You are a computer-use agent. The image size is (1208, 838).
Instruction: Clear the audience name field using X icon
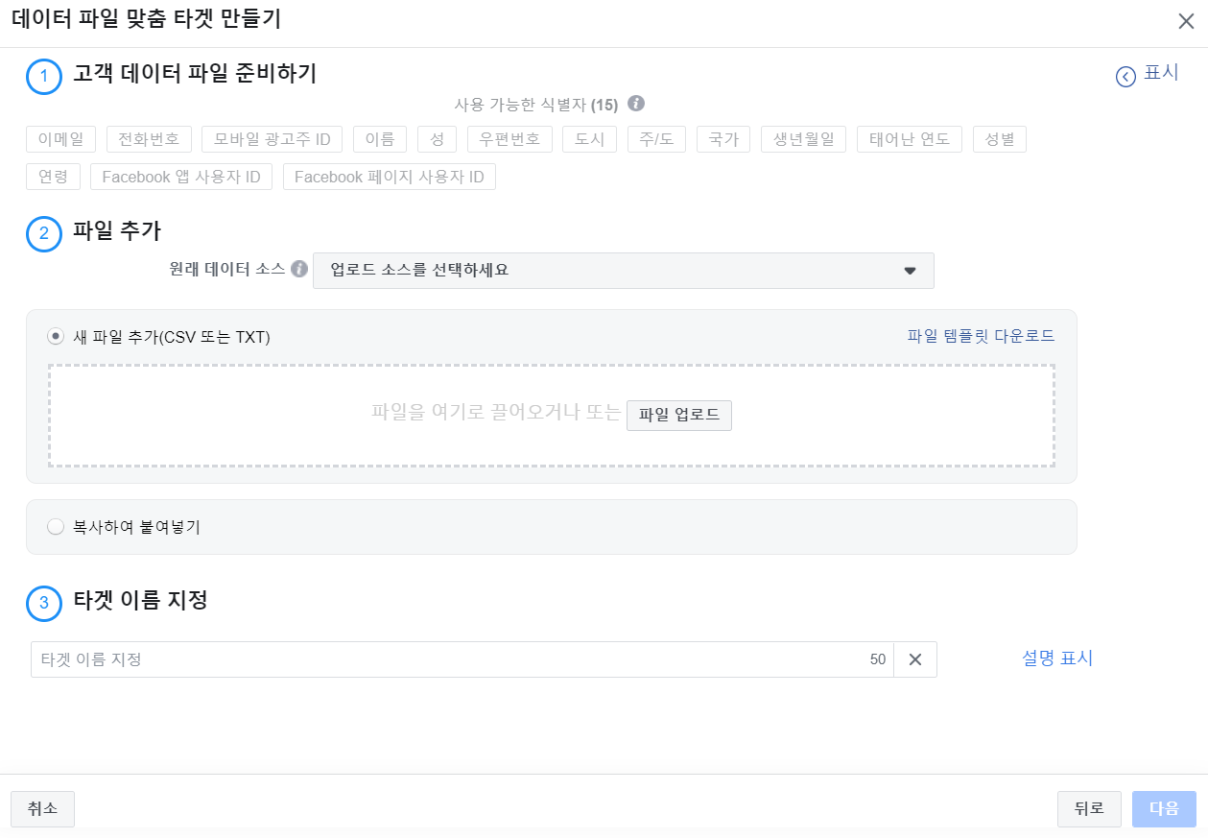pos(914,659)
